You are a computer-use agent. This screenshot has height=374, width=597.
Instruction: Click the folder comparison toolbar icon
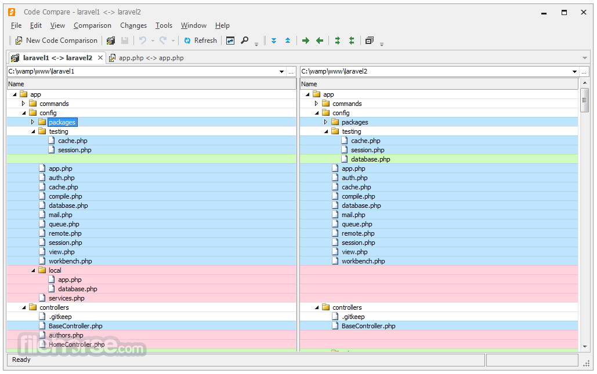[111, 41]
